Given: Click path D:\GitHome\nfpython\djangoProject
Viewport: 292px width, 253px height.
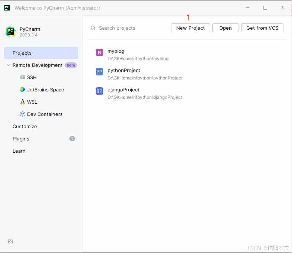Looking at the screenshot, I should (x=145, y=97).
